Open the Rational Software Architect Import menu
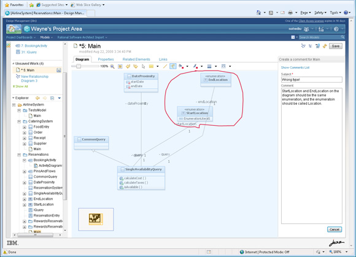This screenshot has height=257, width=356. tap(82, 37)
